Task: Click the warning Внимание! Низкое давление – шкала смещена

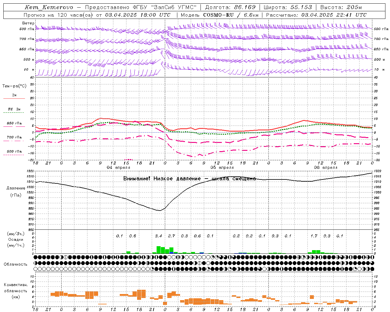Action: (190, 179)
